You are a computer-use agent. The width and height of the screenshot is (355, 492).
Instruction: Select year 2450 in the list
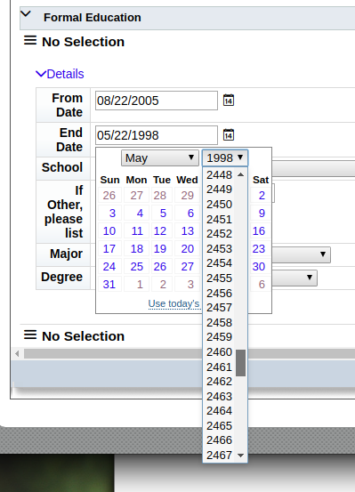219,205
